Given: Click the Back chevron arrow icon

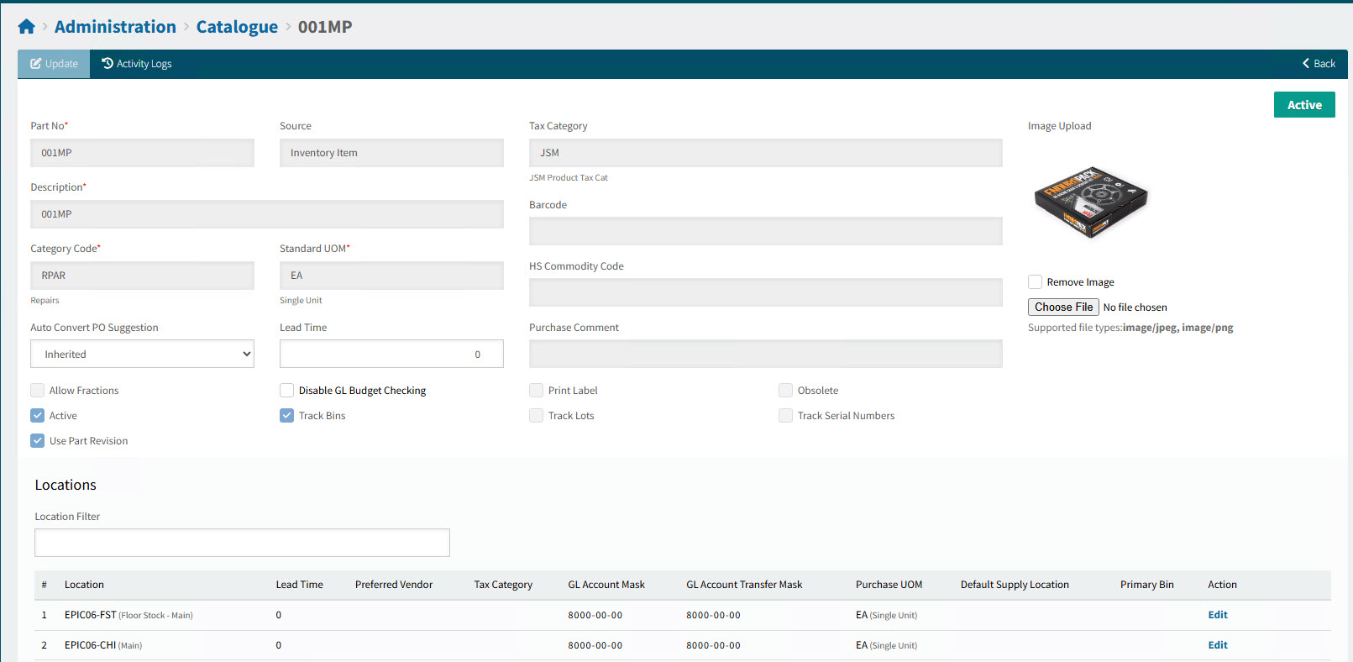Looking at the screenshot, I should 1306,64.
